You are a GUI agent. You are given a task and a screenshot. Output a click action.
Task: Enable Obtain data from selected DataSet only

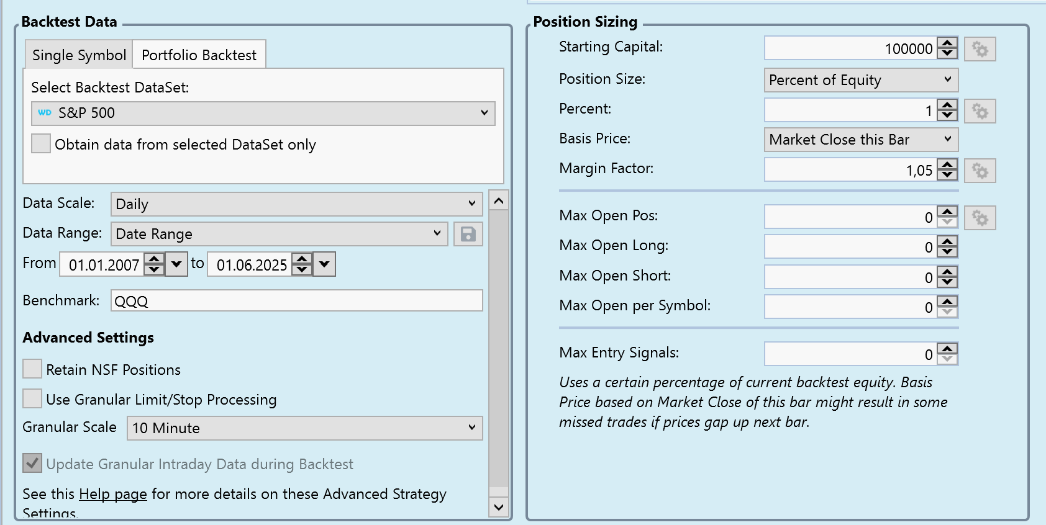[41, 143]
